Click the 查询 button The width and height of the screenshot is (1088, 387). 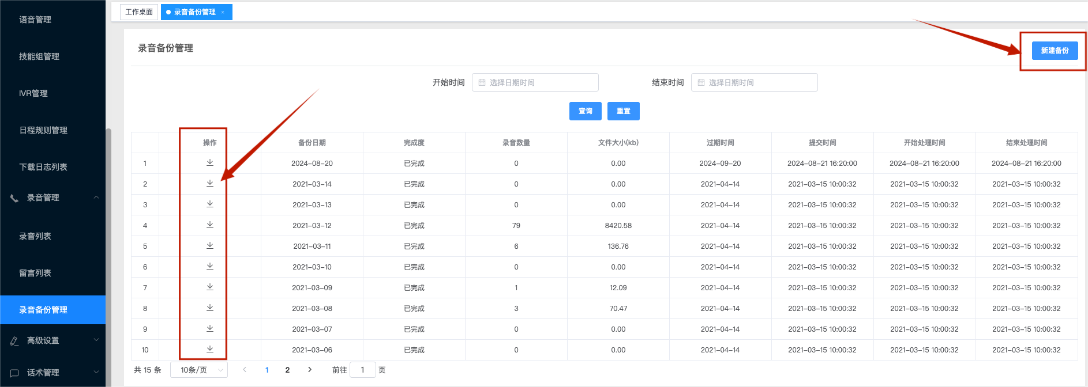pos(586,111)
